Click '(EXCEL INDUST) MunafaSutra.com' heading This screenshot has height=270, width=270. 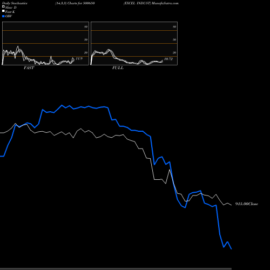(151, 3)
